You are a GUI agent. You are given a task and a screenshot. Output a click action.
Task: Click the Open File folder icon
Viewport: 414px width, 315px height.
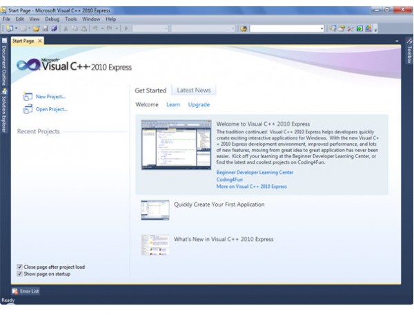[37, 28]
